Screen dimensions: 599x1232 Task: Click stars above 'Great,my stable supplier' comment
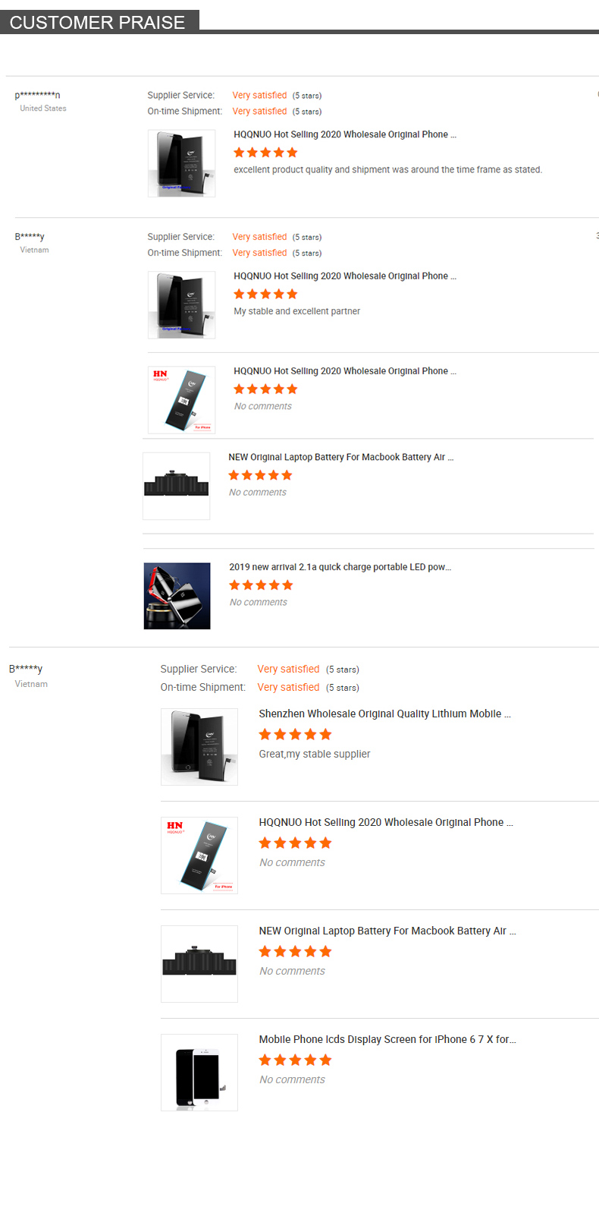(296, 734)
